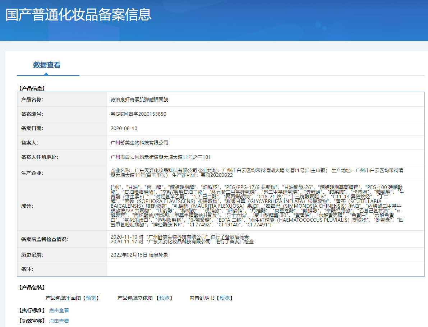
Task: Click the 【产品信息】 section heading
Action: pyautogui.click(x=32, y=88)
